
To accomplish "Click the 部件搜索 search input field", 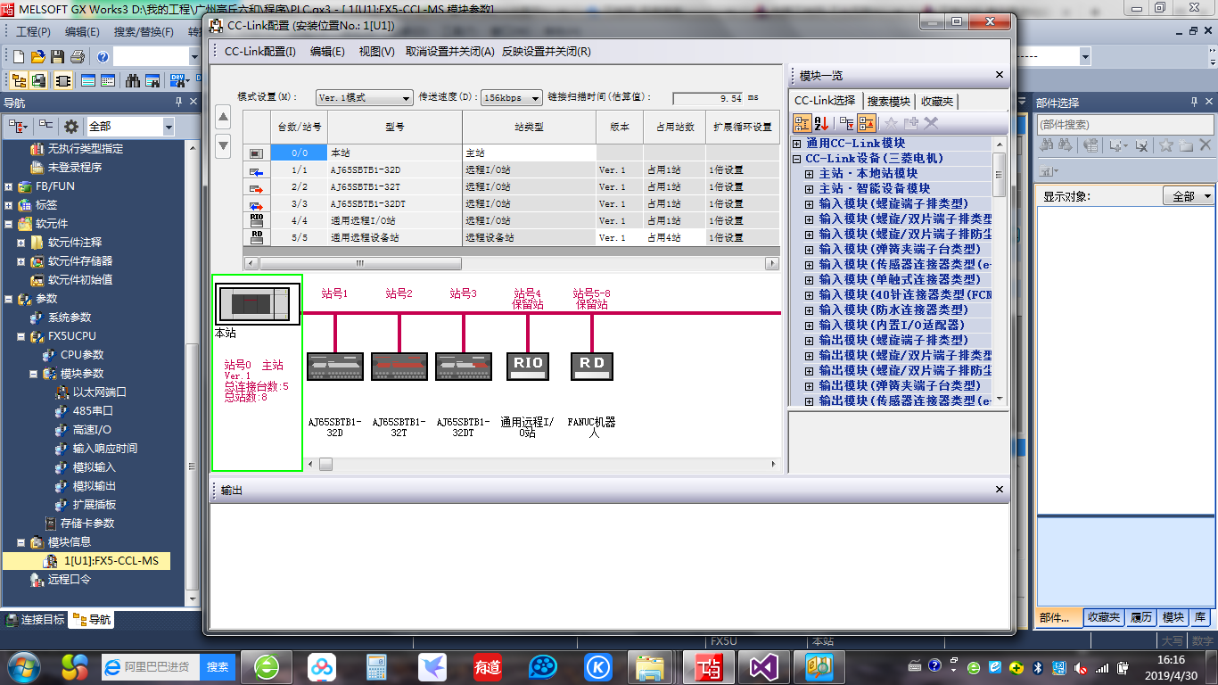I will 1123,125.
